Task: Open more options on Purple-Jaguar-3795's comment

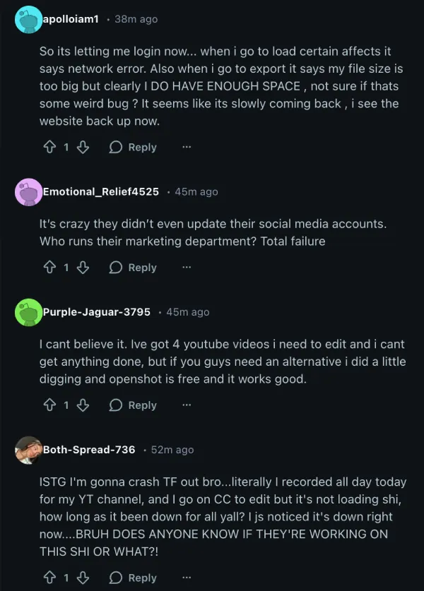Action: click(187, 405)
